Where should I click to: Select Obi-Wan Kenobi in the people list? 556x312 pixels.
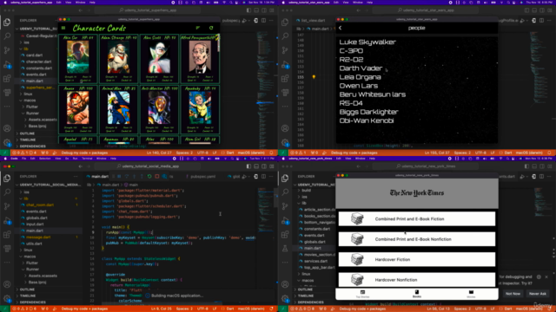pos(367,120)
